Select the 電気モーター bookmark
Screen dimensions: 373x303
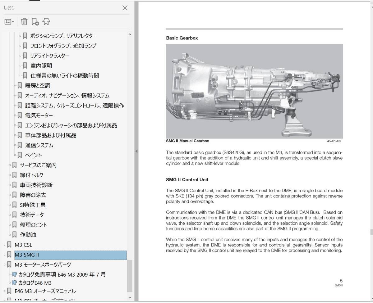(x=39, y=115)
